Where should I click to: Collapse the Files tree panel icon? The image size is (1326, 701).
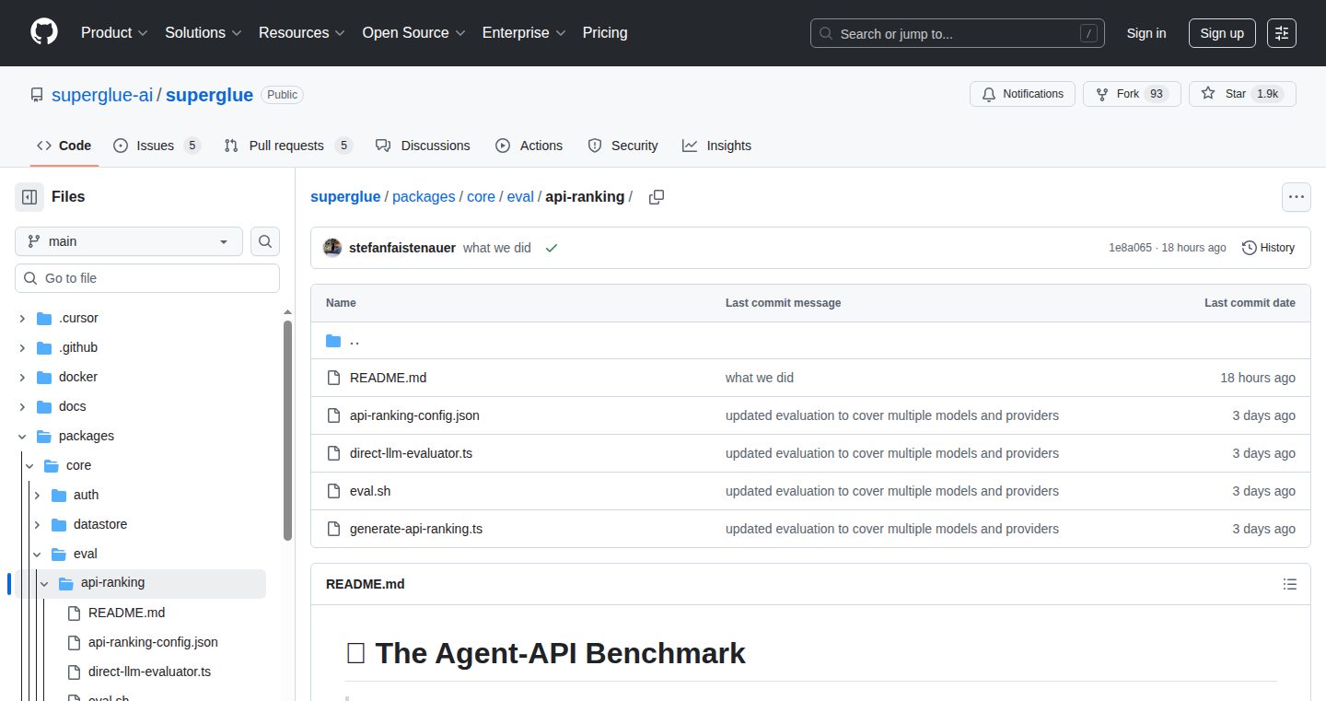(x=29, y=197)
